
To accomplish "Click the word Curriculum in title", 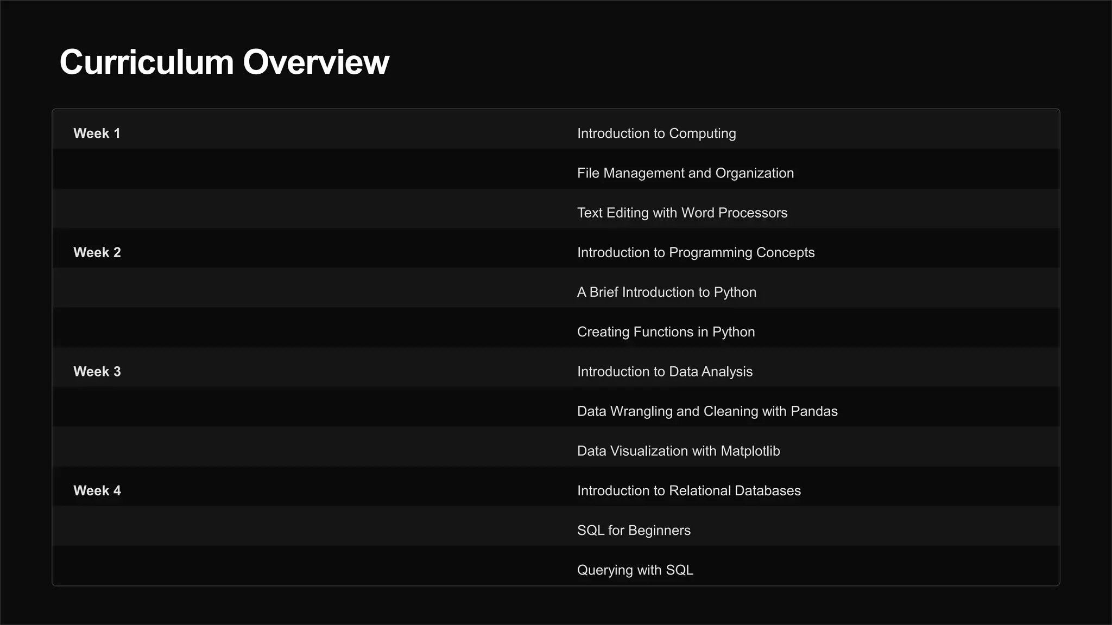I will (147, 62).
